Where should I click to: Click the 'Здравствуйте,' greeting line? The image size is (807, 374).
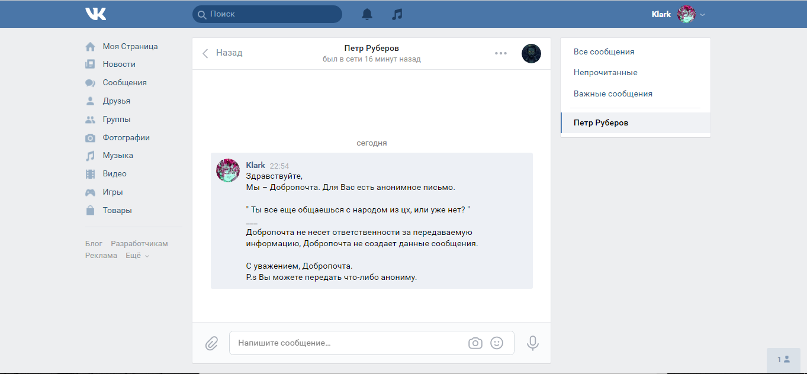point(274,176)
